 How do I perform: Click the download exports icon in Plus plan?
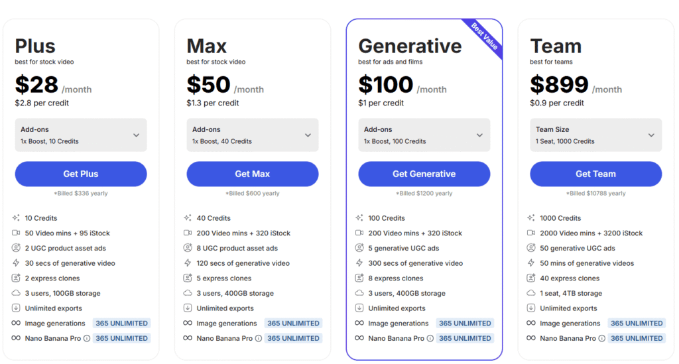16,308
